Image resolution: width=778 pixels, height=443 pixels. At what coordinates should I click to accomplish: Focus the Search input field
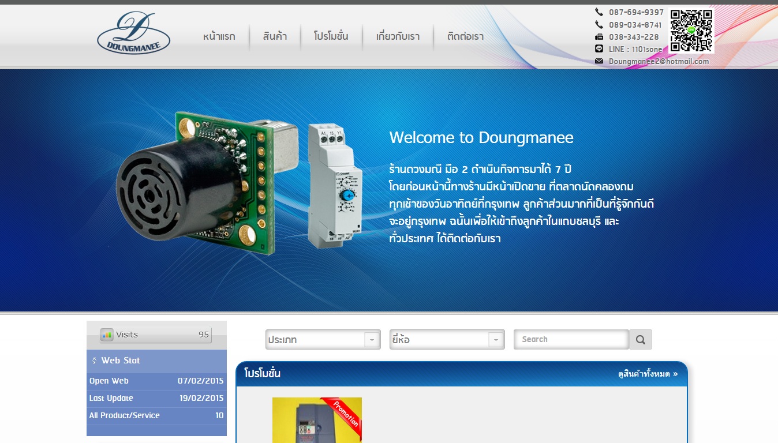click(571, 339)
